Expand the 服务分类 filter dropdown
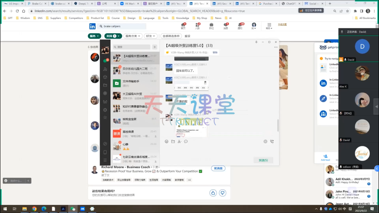This screenshot has width=379, height=213. click(x=133, y=36)
